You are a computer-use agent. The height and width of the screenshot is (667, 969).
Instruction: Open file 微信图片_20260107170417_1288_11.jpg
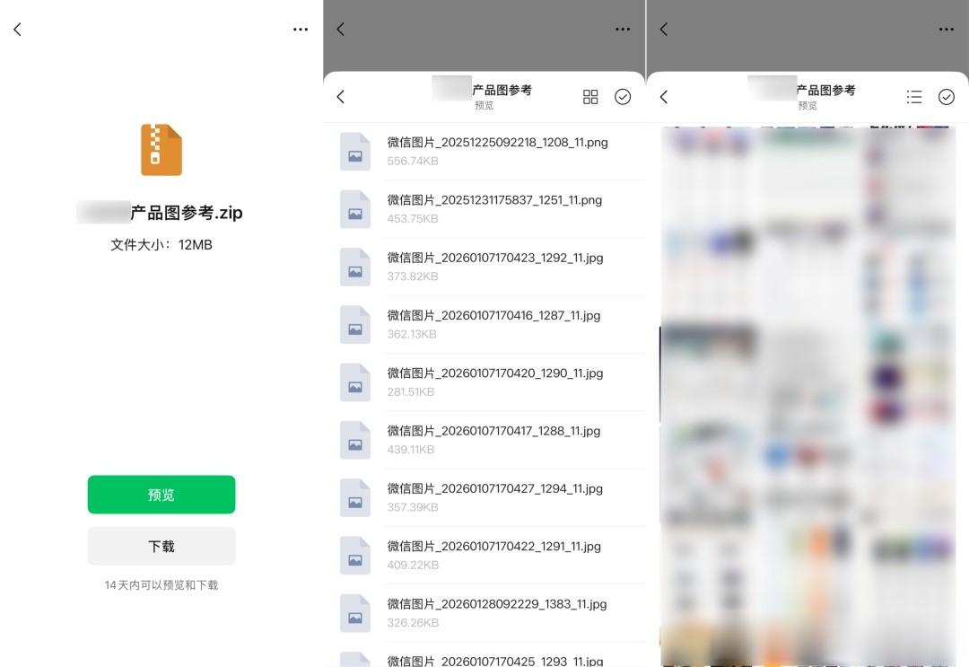coord(484,440)
